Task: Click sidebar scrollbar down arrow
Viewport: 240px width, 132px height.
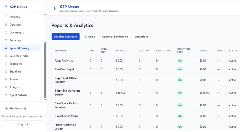Action: (x=45, y=100)
